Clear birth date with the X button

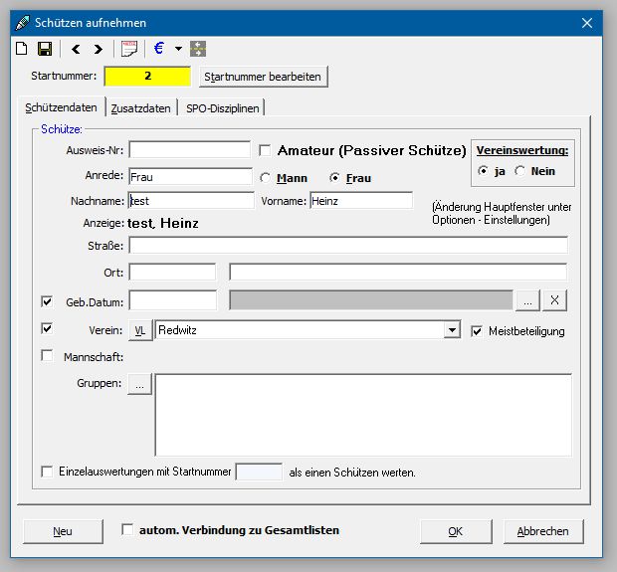[556, 300]
